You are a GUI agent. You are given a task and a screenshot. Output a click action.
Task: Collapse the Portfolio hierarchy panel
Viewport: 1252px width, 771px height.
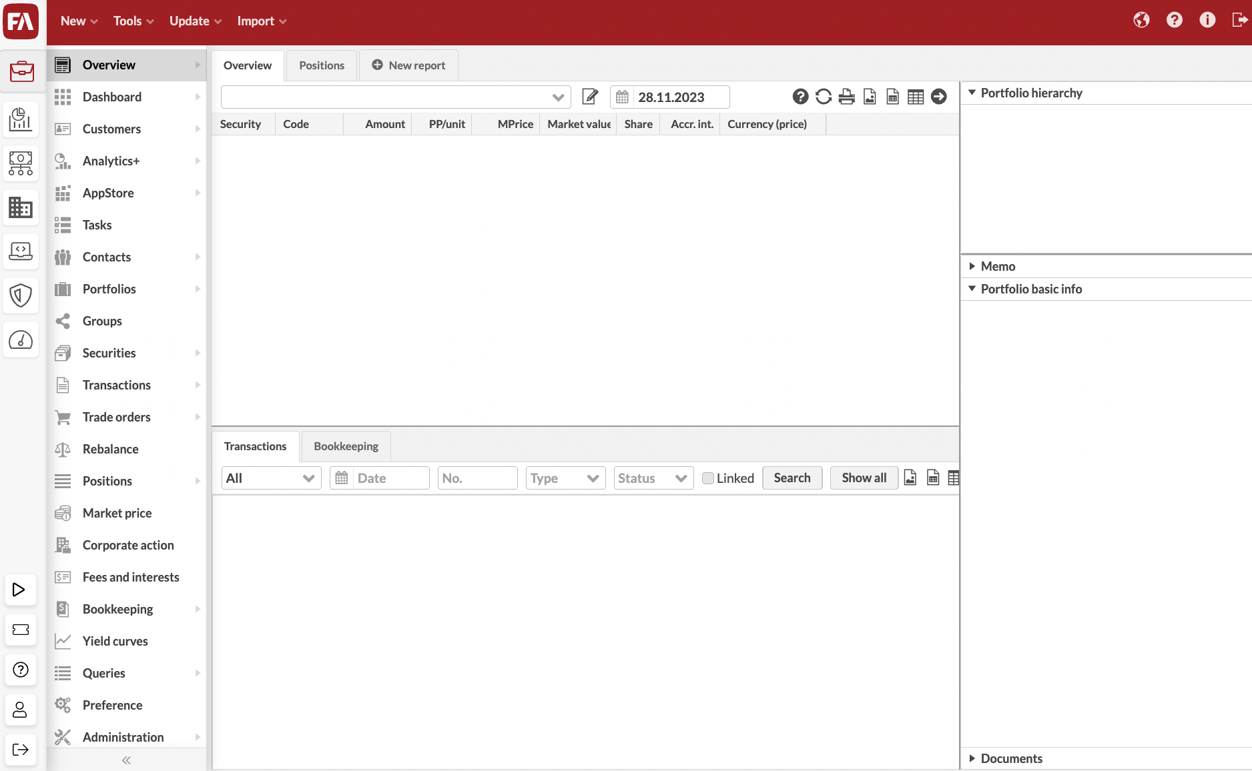972,93
